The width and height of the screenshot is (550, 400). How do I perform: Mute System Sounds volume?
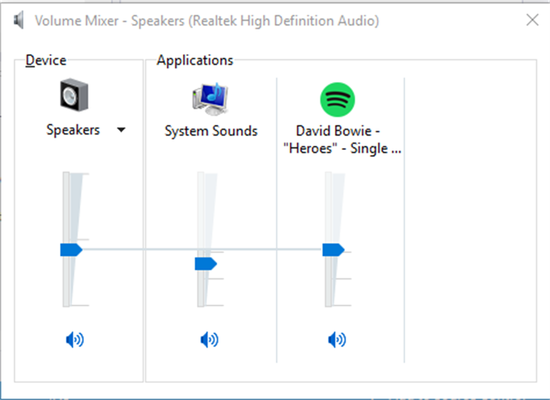pos(209,340)
